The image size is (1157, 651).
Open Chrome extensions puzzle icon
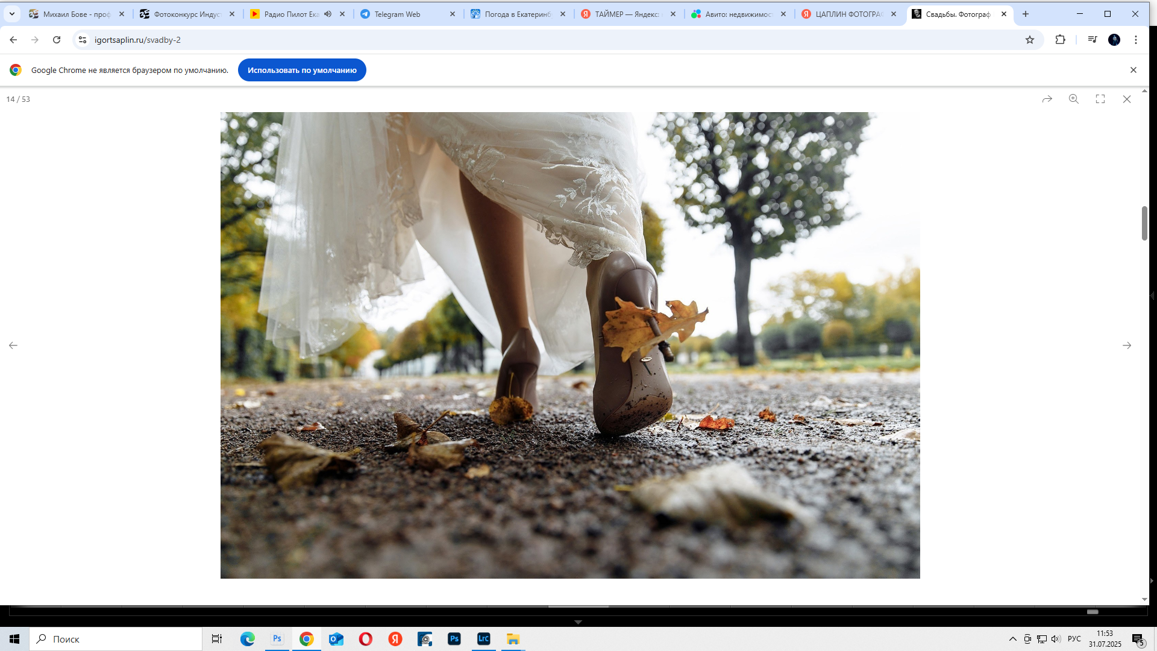click(x=1060, y=40)
